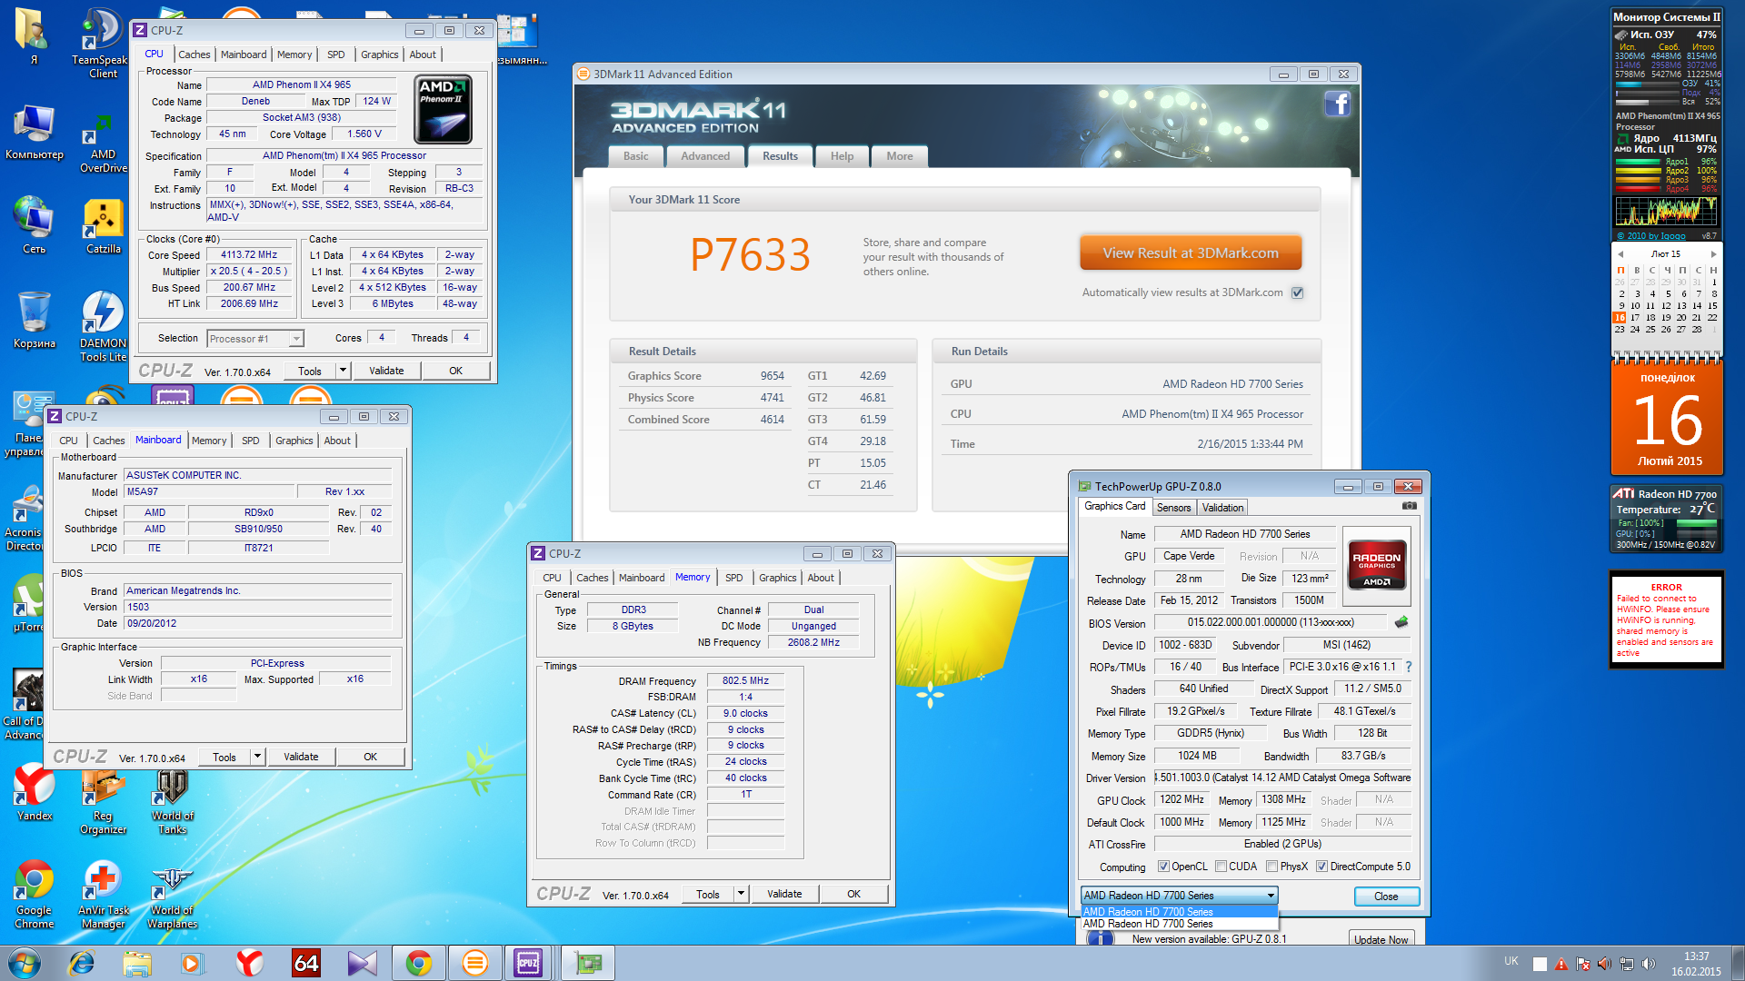
Task: Switch to Caches tab in top CPU-Z window
Action: click(194, 54)
